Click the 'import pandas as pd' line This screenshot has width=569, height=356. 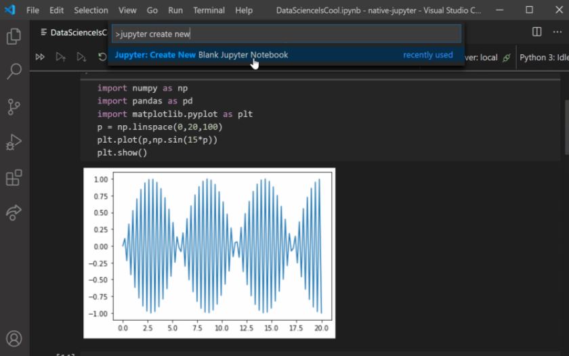point(145,101)
